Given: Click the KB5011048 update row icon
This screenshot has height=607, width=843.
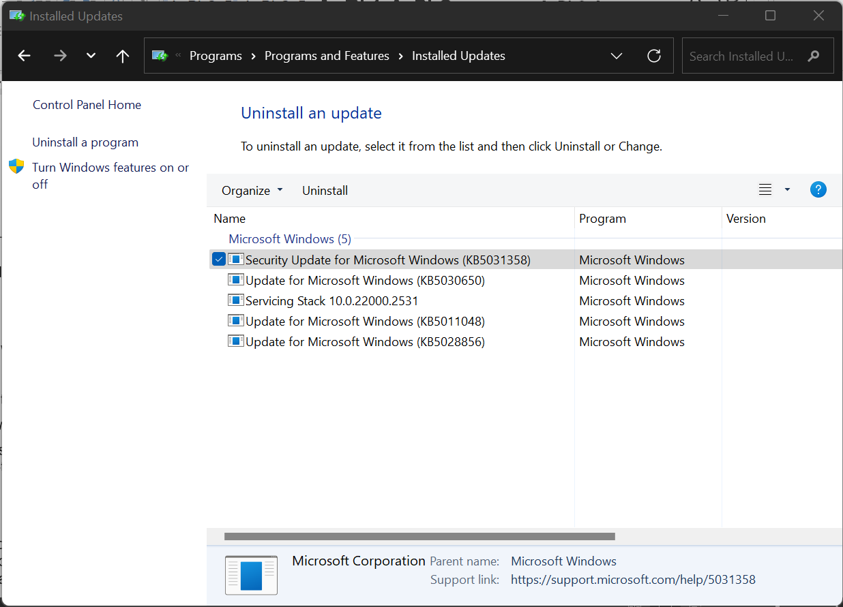Looking at the screenshot, I should coord(236,321).
